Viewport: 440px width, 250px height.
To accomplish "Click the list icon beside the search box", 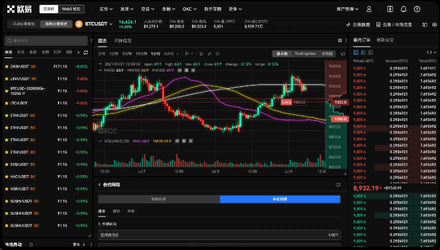I will (x=91, y=41).
